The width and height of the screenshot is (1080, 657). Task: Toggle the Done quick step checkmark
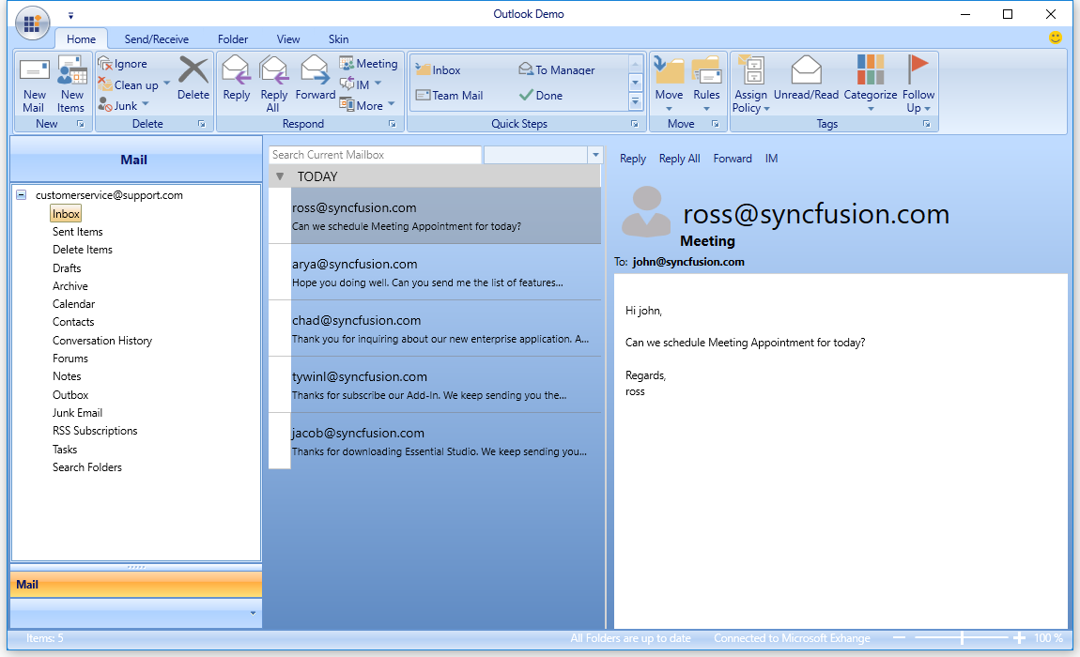[x=526, y=96]
